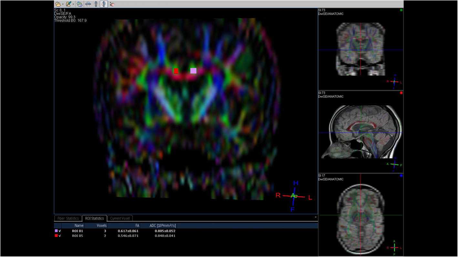Image resolution: width=458 pixels, height=257 pixels.
Task: Switch to coronal slice orientation icon
Action: [96, 4]
